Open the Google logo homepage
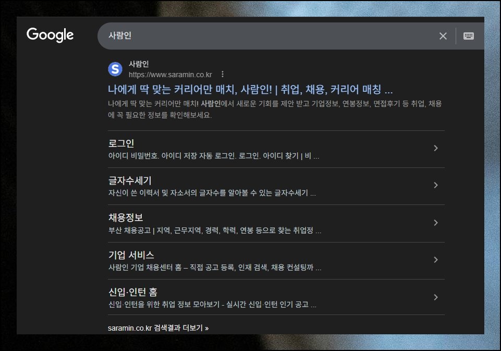This screenshot has height=351, width=501. 50,34
